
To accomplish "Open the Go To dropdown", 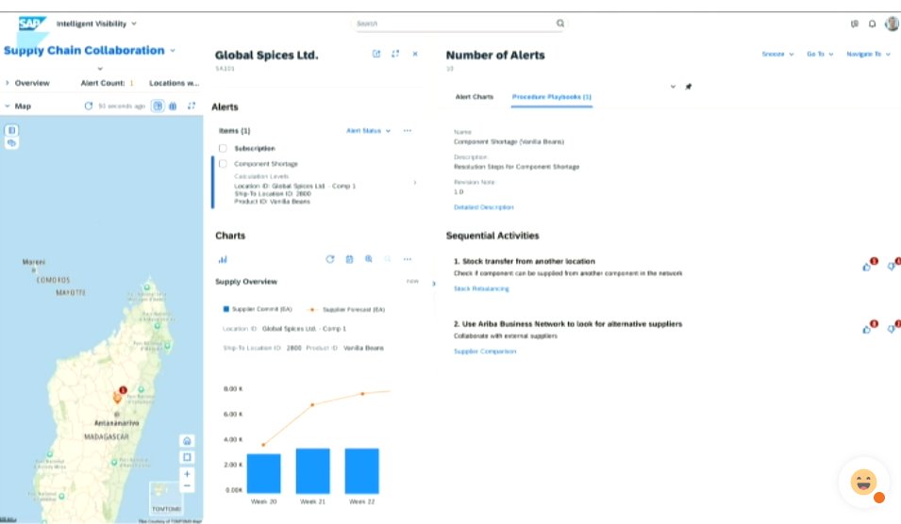I will [820, 54].
